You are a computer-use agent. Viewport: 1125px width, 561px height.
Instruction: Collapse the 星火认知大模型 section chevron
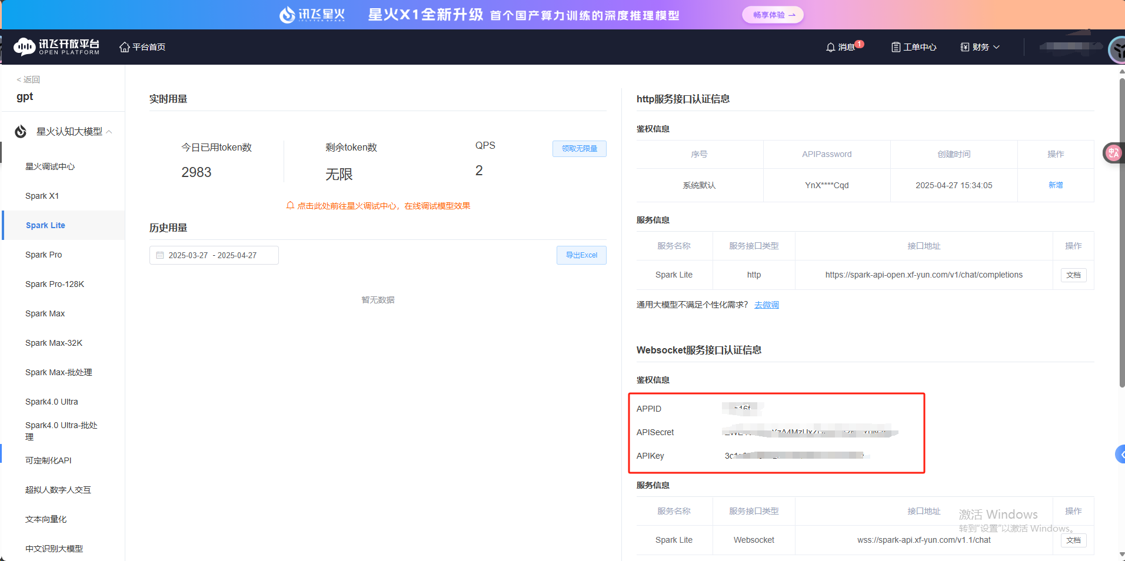pyautogui.click(x=108, y=131)
